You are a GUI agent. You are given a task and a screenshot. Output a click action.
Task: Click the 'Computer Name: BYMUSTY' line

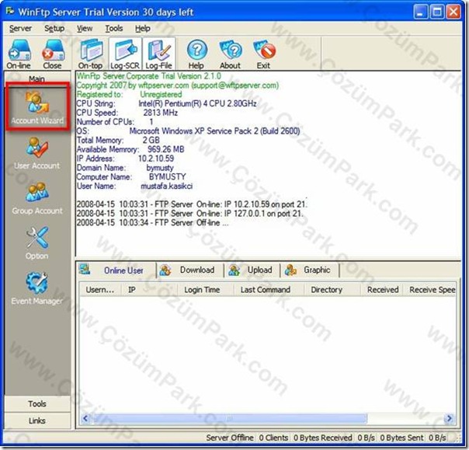coord(131,176)
